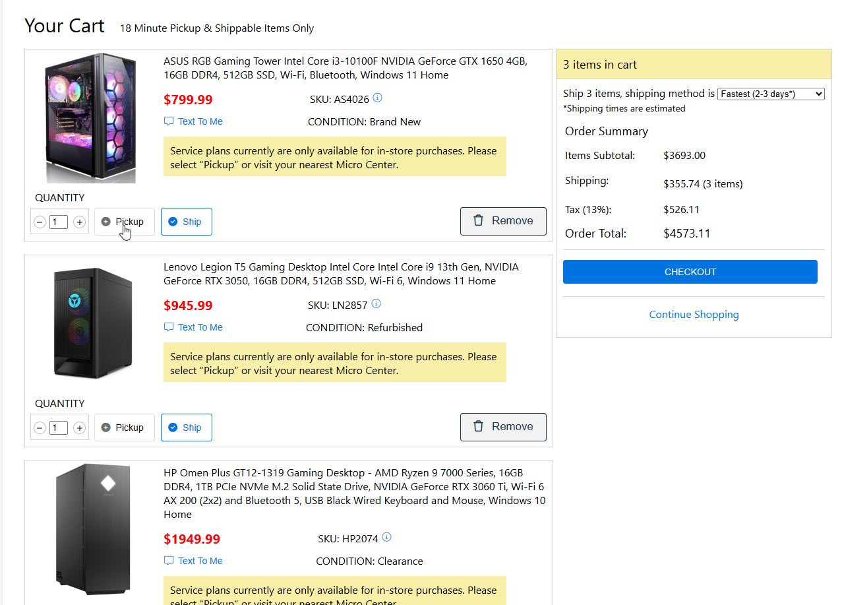This screenshot has height=605, width=842.
Task: Select Pickup for the ASUS tower
Action: click(124, 222)
